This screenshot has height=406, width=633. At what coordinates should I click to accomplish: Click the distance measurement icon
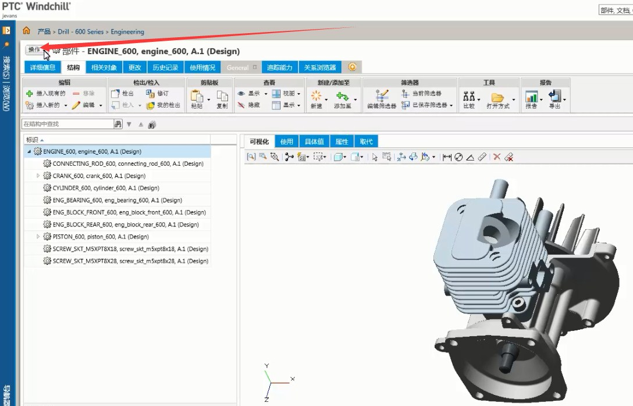[x=446, y=158]
